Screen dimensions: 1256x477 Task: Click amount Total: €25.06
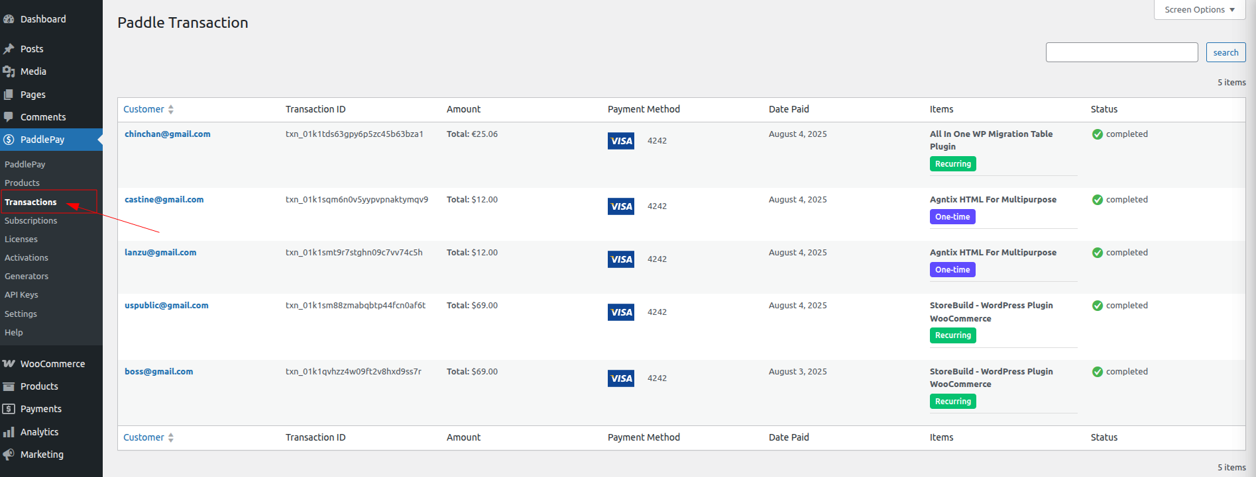[472, 134]
